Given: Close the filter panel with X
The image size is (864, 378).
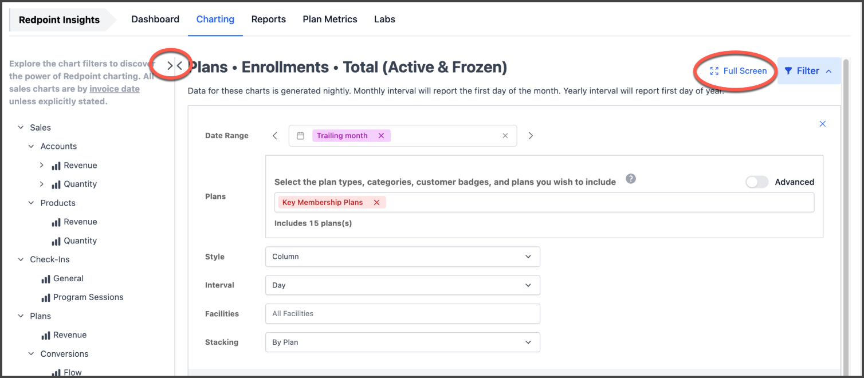Looking at the screenshot, I should click(822, 124).
